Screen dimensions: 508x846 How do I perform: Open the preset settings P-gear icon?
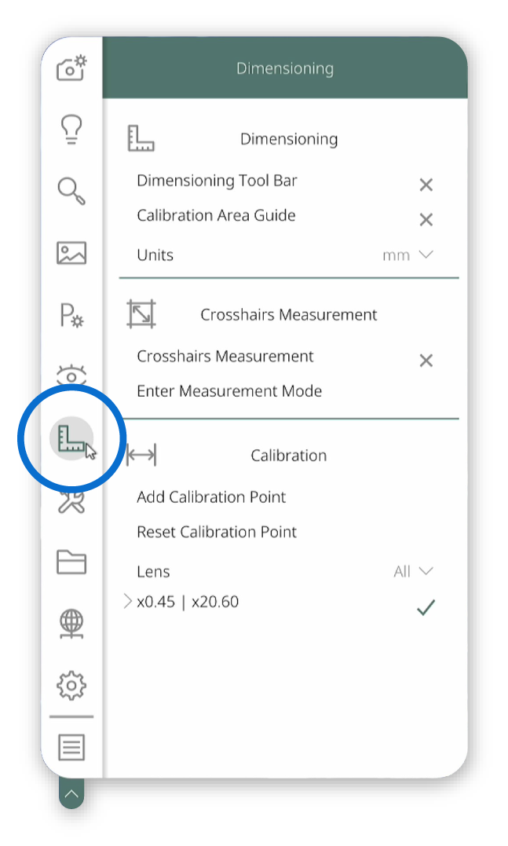(71, 315)
